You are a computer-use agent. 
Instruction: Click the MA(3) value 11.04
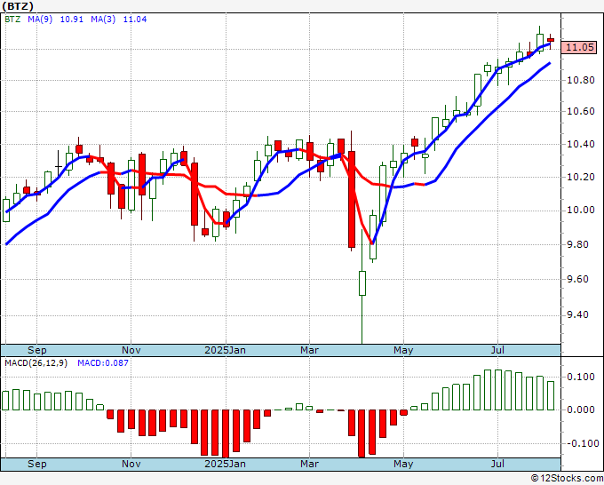click(135, 20)
